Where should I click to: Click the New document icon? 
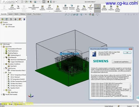[x=22, y=2]
